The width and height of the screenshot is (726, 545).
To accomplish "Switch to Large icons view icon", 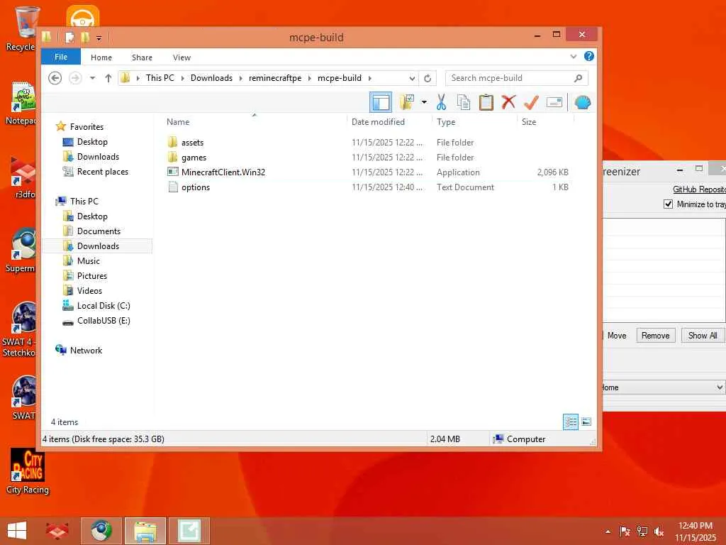I will pyautogui.click(x=586, y=422).
